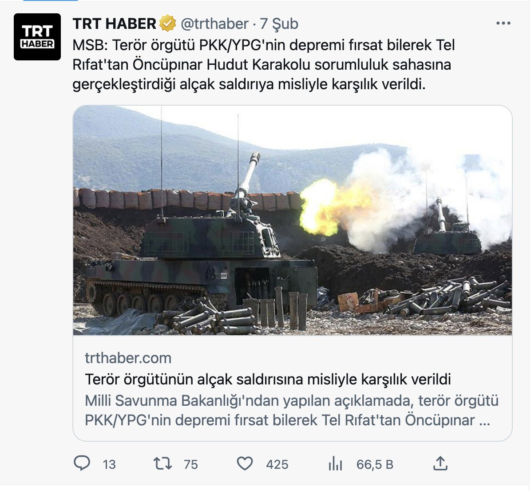This screenshot has width=531, height=491.
Task: Click the article description starting 'Milli Savunma'
Action: 292,410
